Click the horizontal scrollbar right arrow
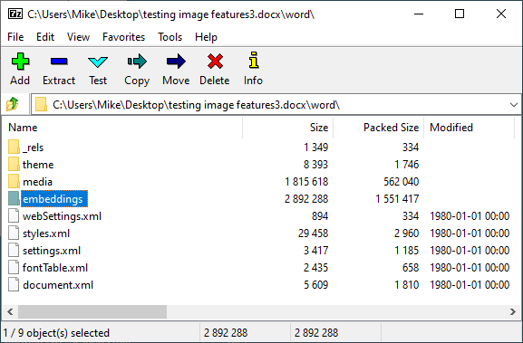 point(513,311)
